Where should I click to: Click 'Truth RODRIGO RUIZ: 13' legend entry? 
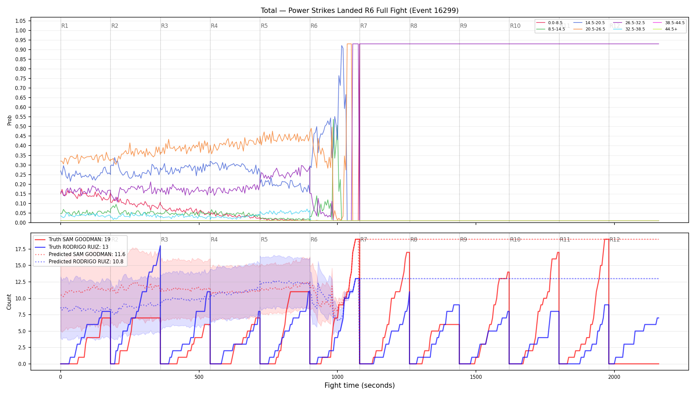click(x=72, y=247)
